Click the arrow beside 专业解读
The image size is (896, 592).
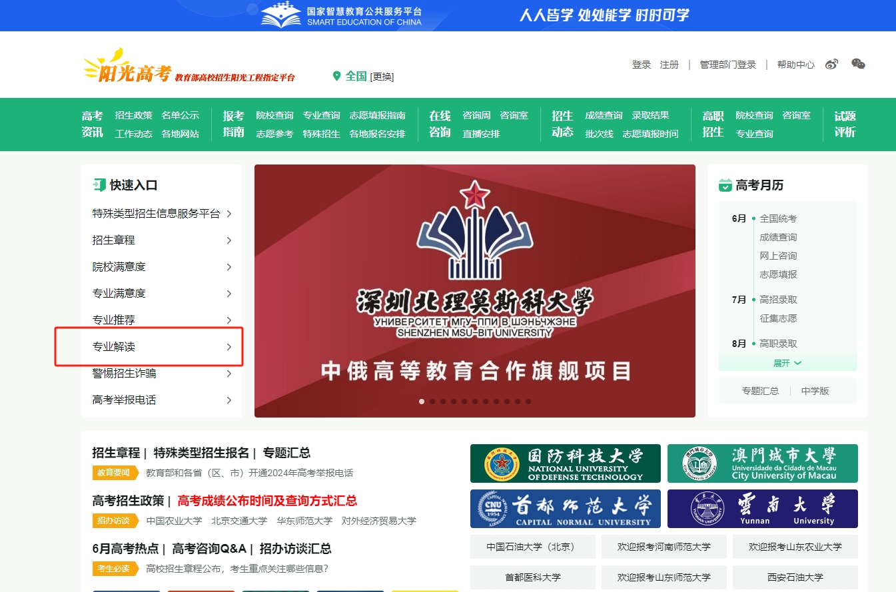tap(229, 347)
